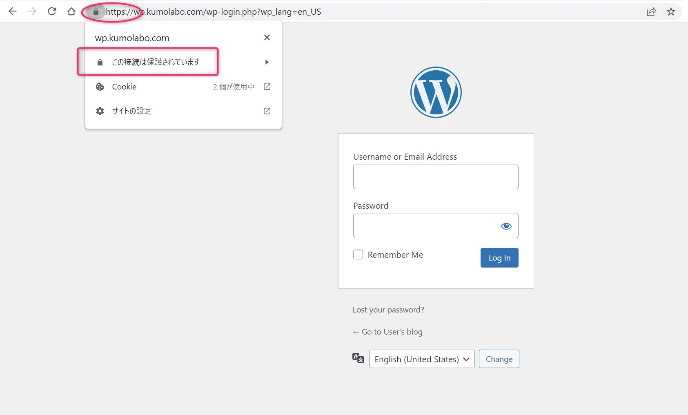
Task: Click inside the Username or Email Address field
Action: coord(435,176)
